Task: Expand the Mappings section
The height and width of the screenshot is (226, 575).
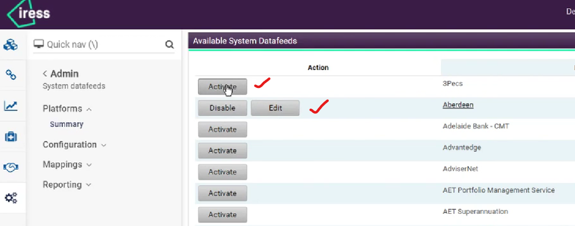Action: tap(67, 164)
